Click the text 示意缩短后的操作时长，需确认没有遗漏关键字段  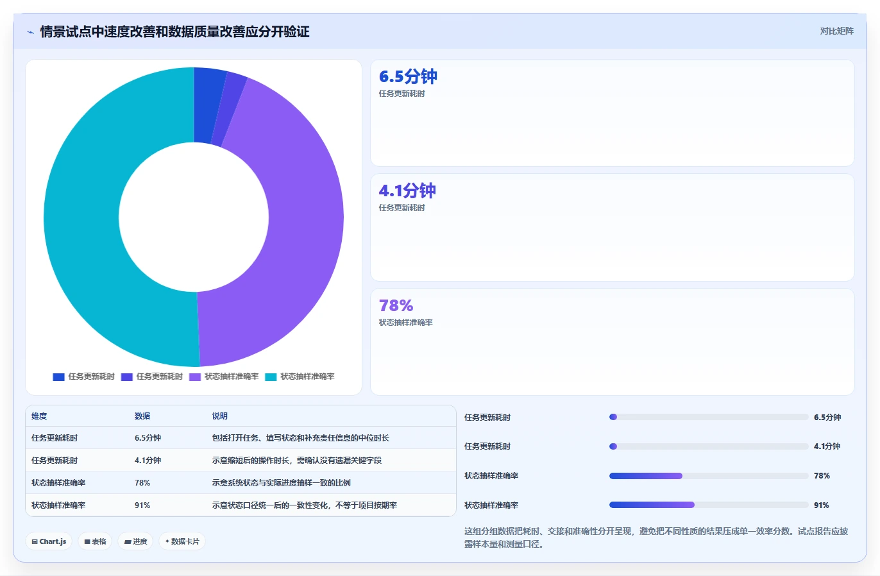point(297,461)
